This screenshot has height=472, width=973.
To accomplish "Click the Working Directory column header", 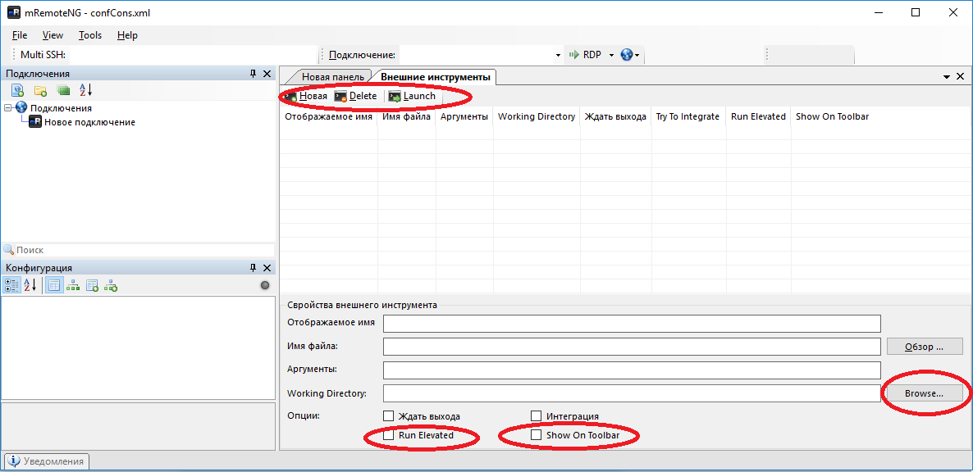I will coord(537,116).
